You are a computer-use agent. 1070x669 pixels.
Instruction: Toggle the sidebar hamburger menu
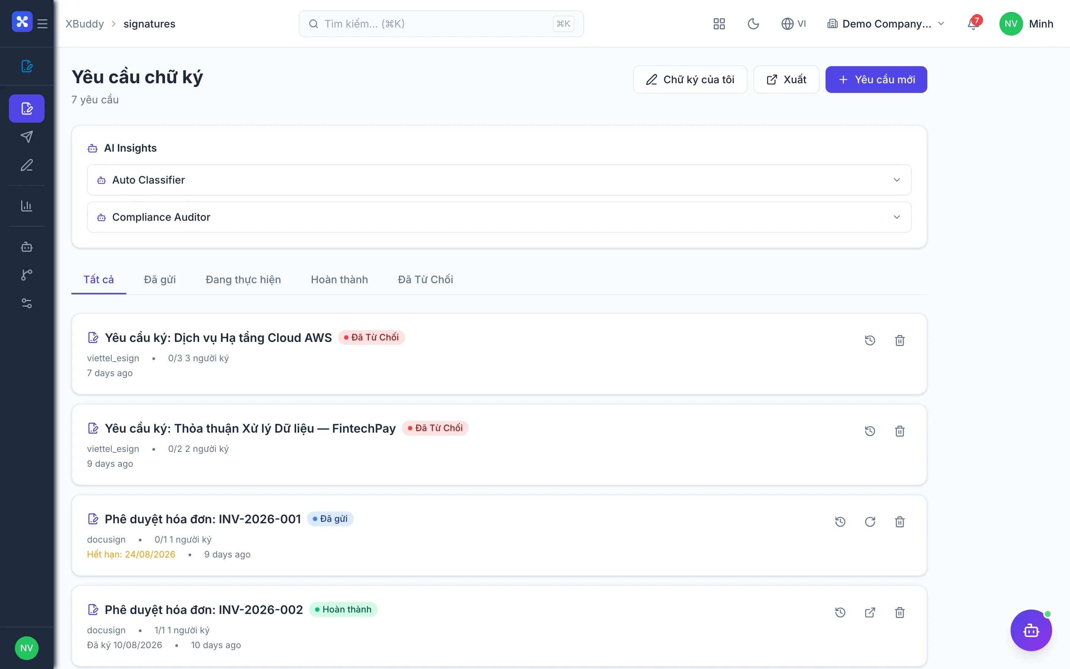(x=42, y=23)
